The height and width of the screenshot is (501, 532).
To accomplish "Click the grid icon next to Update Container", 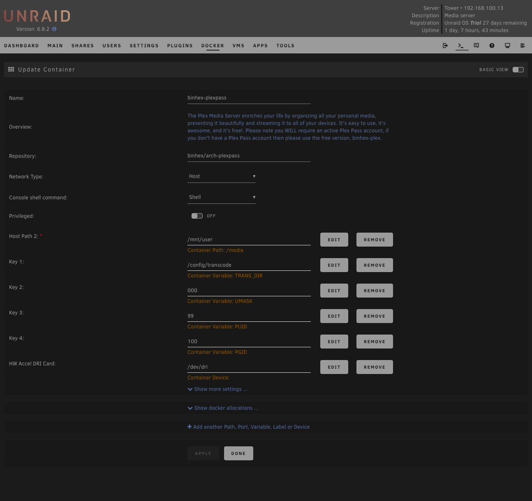I will 11,69.
